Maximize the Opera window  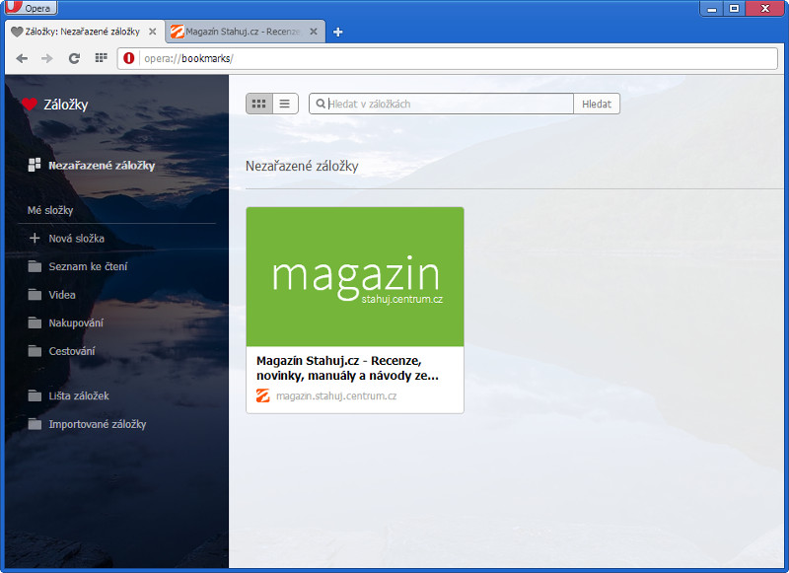point(734,9)
